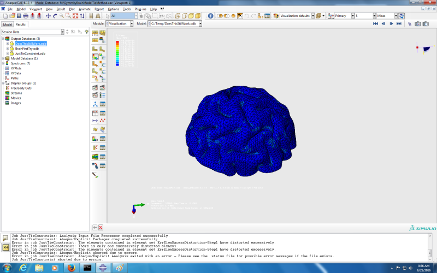Click the Create coordinate system icon
The width and height of the screenshot is (437, 273).
pos(95,104)
